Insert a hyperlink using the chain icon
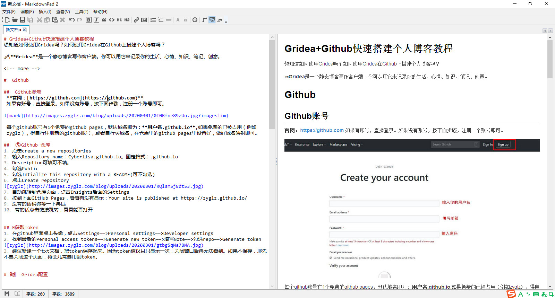The height and width of the screenshot is (298, 555). (x=136, y=20)
